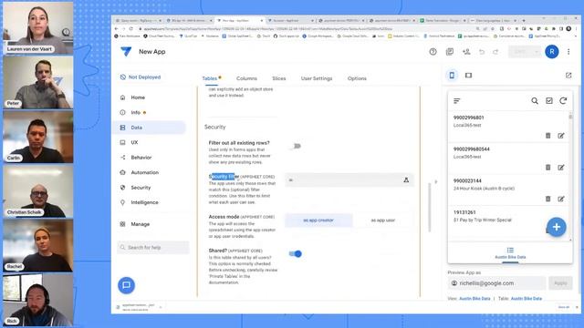Open expression assistant flask icon for Security filter

click(406, 180)
